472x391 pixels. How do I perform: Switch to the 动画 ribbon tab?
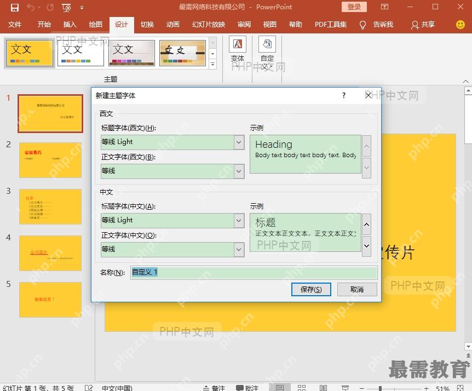coord(173,25)
